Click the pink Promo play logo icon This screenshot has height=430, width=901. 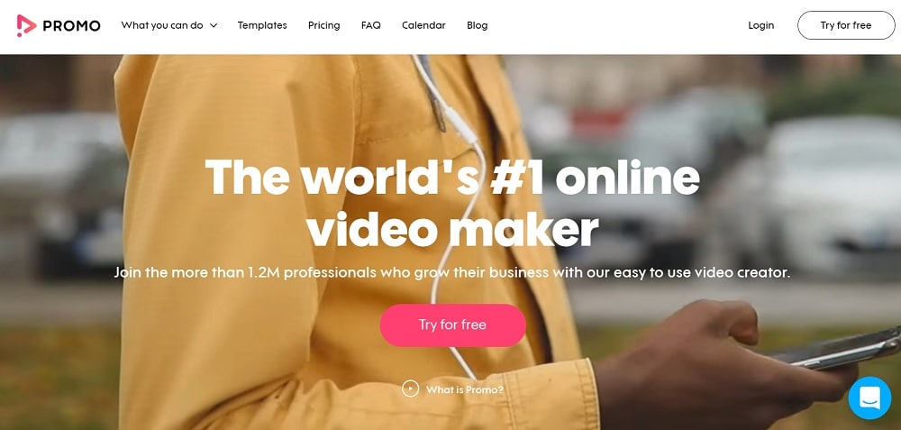point(26,25)
